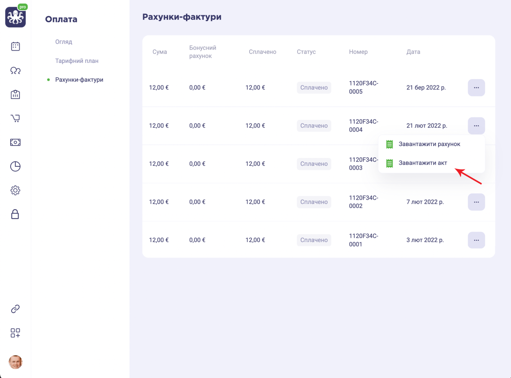
Task: Go to the 'Огляд' section
Action: coord(64,42)
